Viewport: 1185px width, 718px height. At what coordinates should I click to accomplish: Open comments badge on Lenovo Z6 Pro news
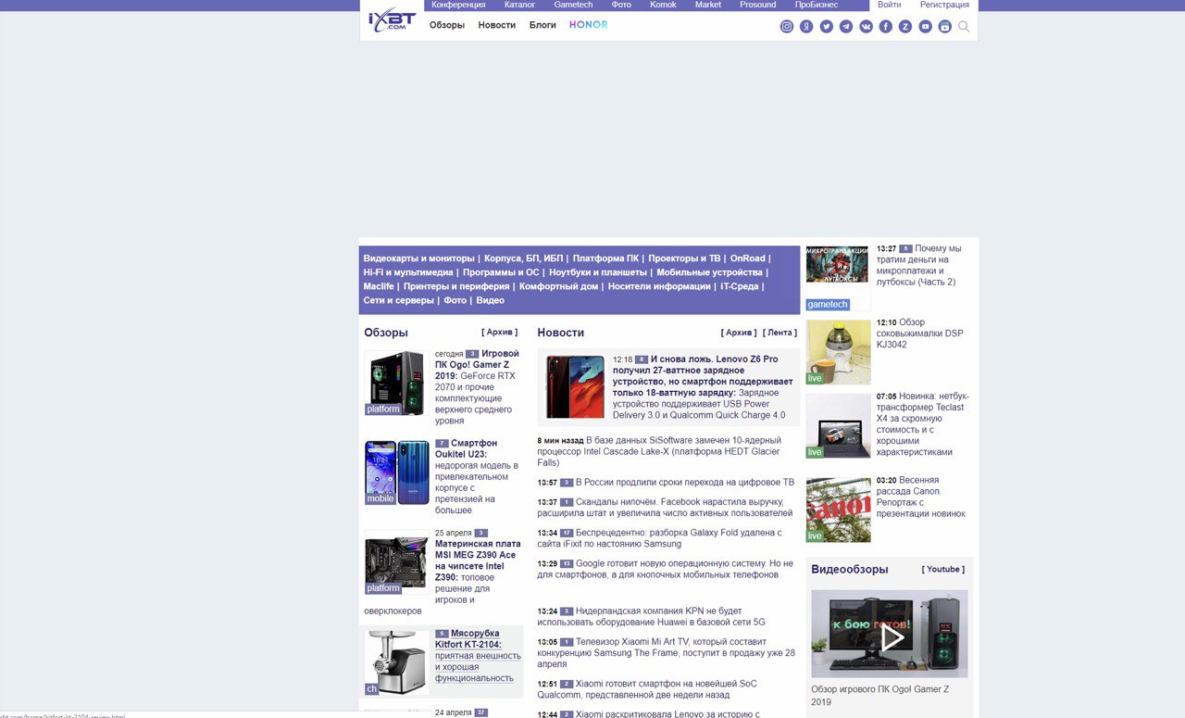click(x=642, y=359)
